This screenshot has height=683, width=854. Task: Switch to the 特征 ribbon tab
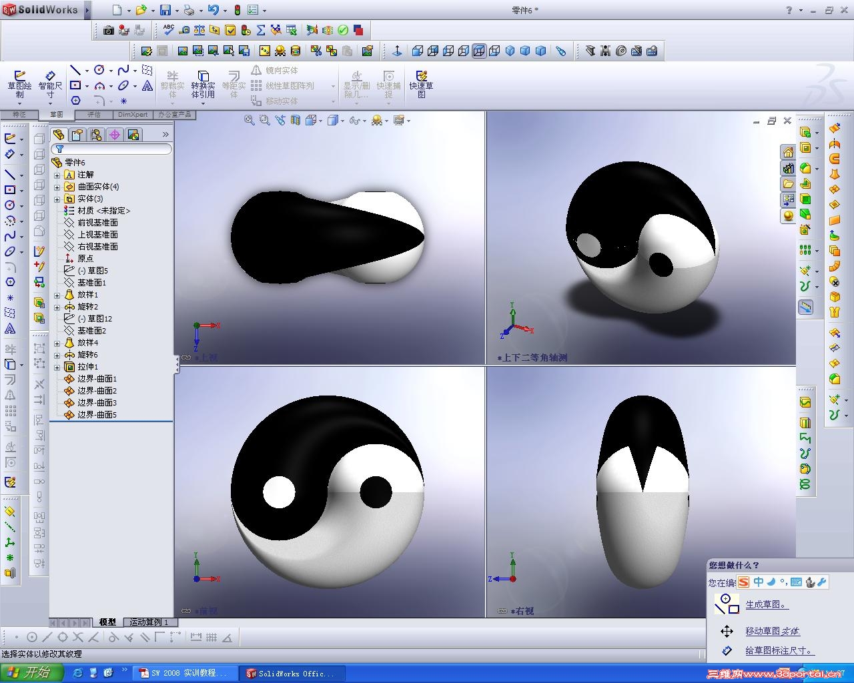point(19,115)
